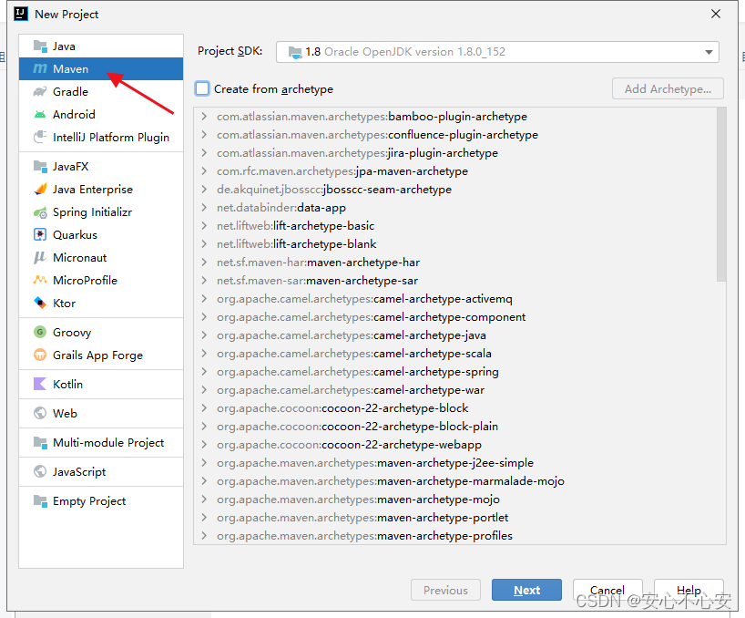Image resolution: width=745 pixels, height=618 pixels.
Task: Select lift-archetype-blank row
Action: pos(455,244)
